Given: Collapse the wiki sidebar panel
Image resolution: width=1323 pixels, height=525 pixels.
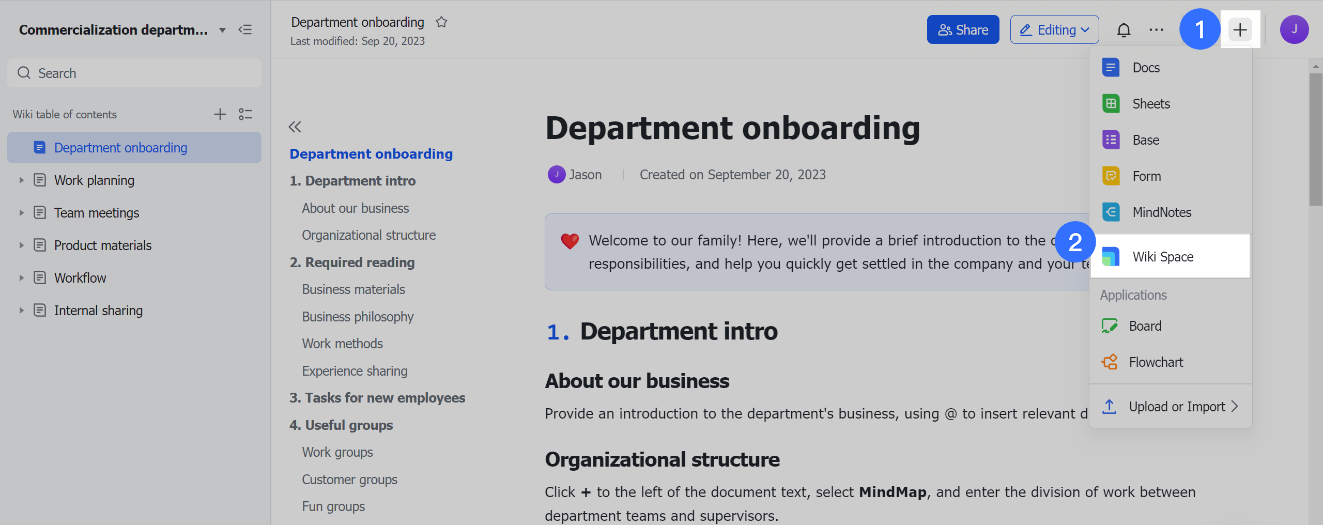Looking at the screenshot, I should [245, 29].
